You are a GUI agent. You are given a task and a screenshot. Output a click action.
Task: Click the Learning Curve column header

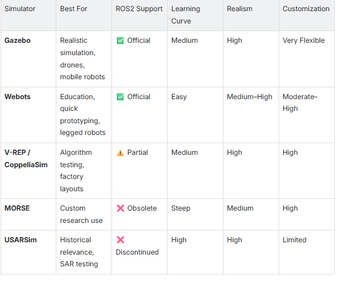point(185,15)
